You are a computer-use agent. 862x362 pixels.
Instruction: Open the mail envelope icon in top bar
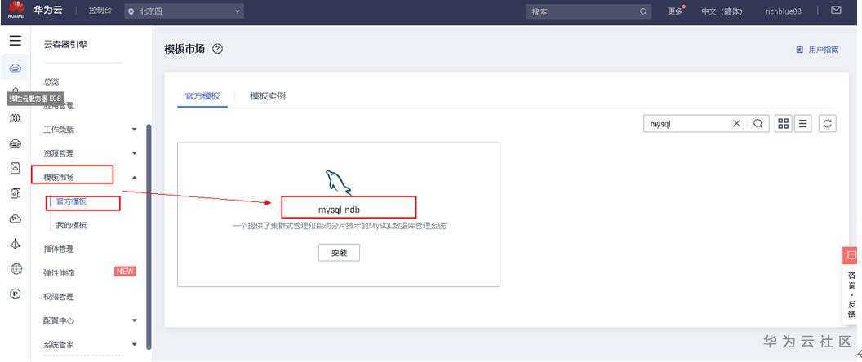(836, 11)
